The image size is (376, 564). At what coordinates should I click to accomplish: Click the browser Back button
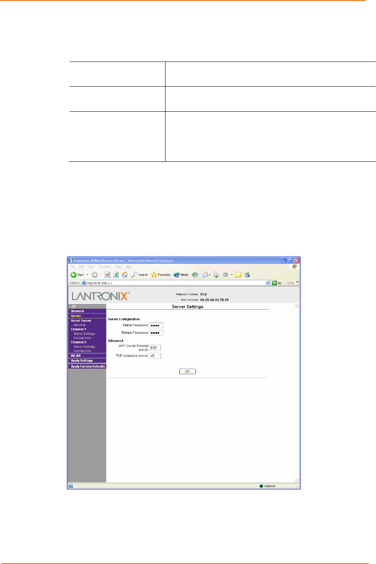[77, 275]
